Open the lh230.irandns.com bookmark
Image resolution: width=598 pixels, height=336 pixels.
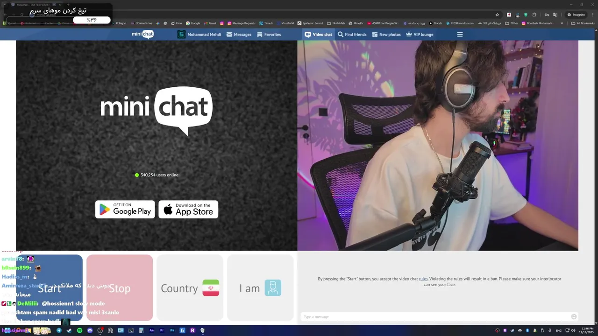[x=460, y=23]
